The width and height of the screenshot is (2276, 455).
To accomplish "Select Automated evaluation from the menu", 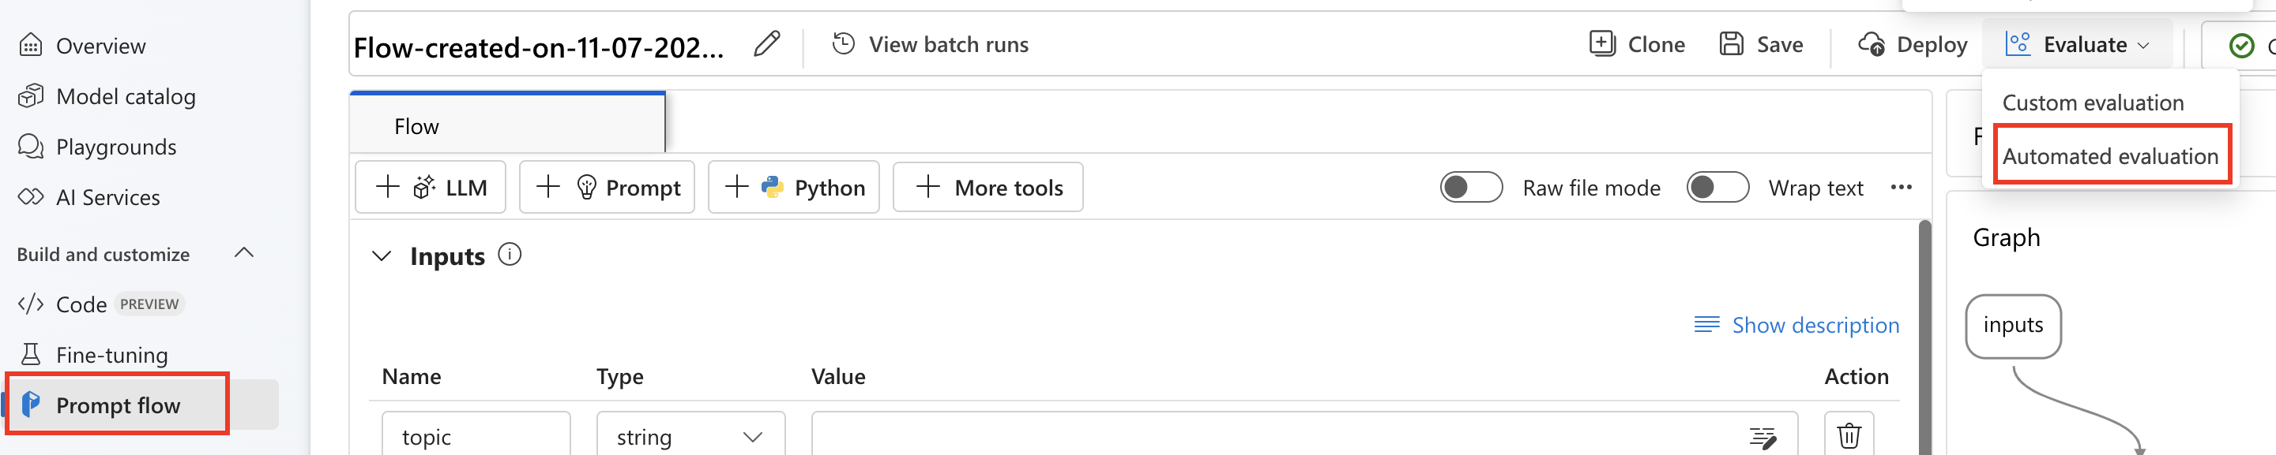I will point(2110,156).
